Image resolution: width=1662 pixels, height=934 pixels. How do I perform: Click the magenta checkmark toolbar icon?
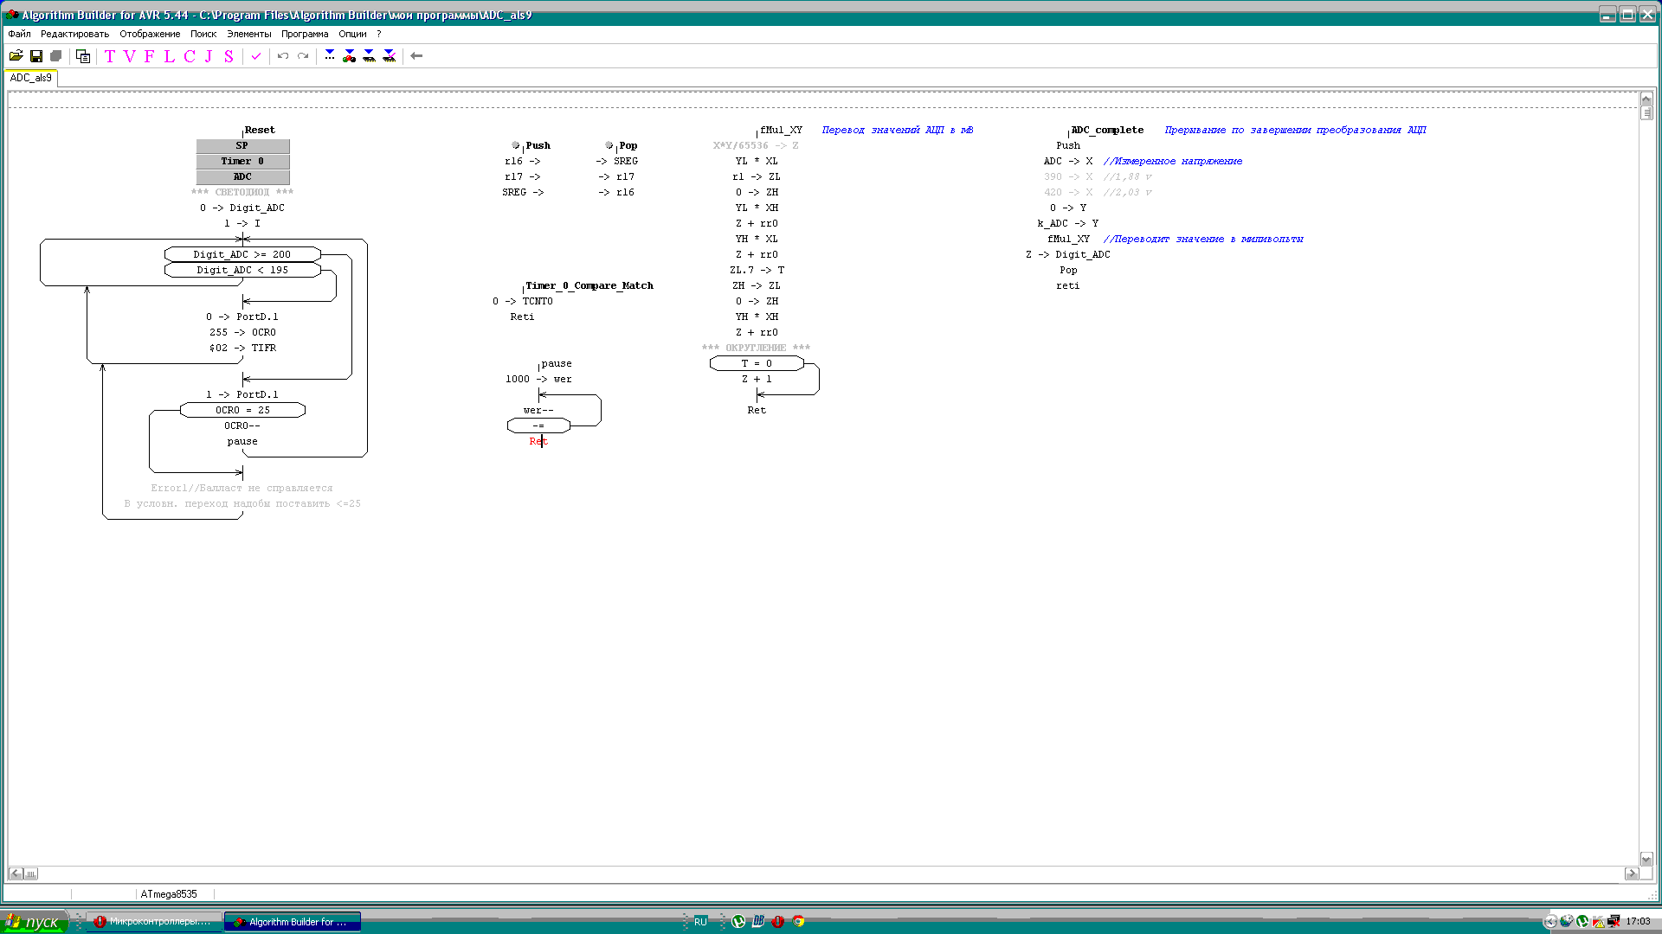[256, 56]
